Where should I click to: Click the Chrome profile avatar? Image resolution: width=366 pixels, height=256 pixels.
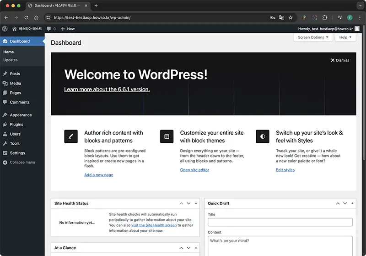click(350, 17)
